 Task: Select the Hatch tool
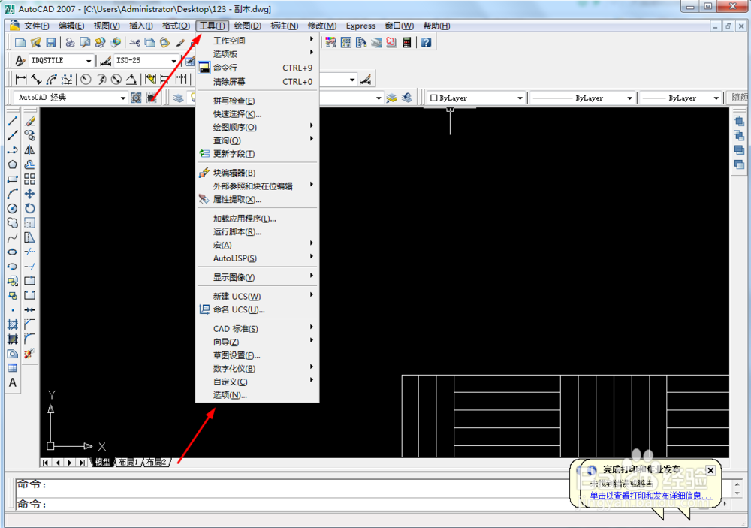pos(13,324)
